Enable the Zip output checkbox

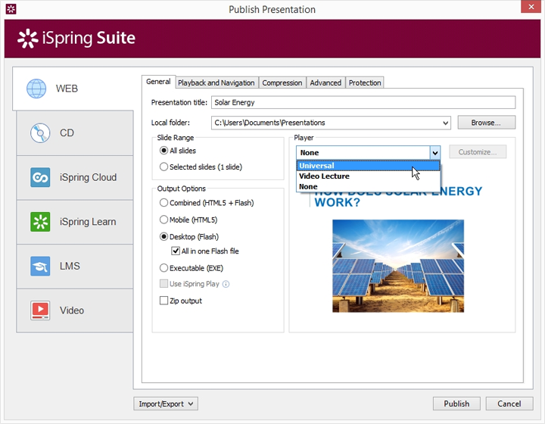pos(163,301)
